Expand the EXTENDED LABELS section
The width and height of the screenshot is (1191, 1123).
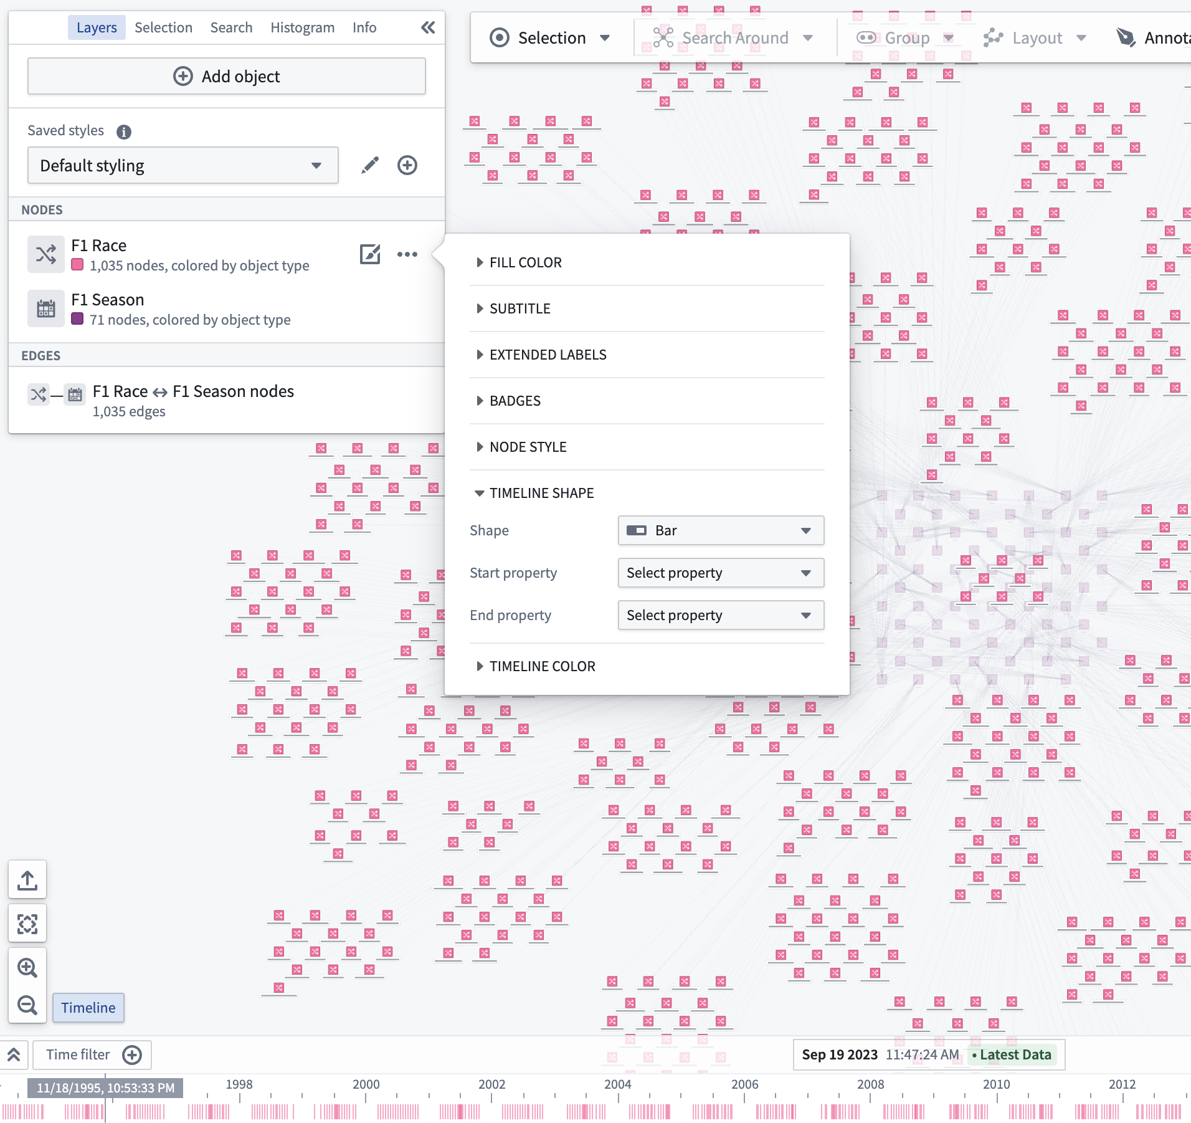[542, 355]
